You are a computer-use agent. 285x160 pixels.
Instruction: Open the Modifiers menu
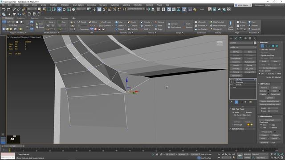53,5
